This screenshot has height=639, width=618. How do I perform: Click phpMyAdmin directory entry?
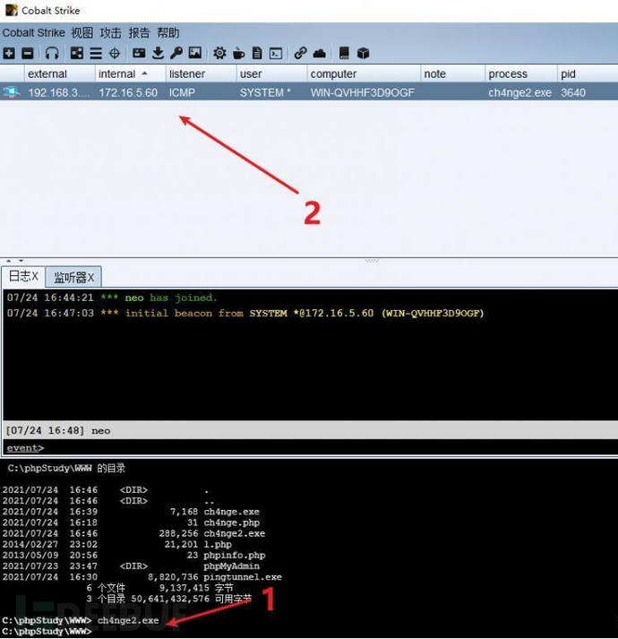coord(231,566)
